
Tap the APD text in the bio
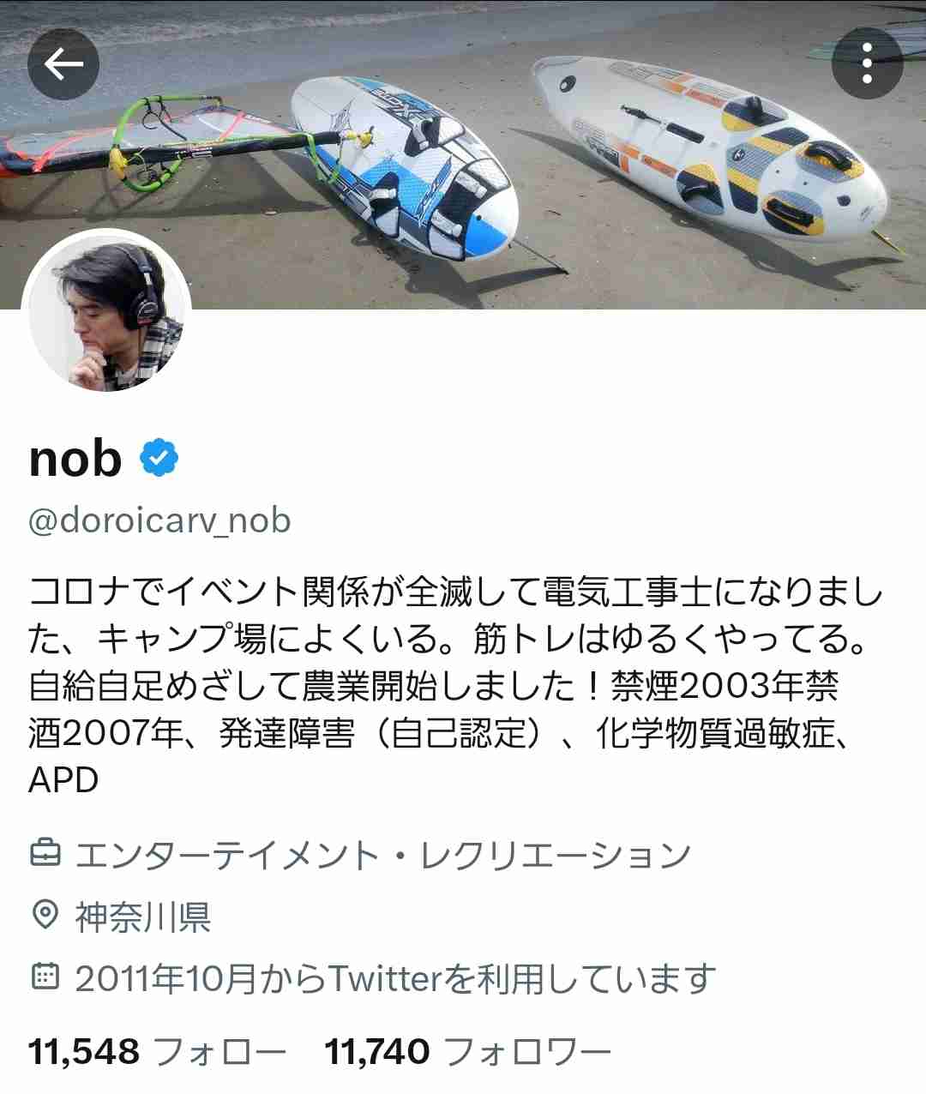click(x=63, y=780)
